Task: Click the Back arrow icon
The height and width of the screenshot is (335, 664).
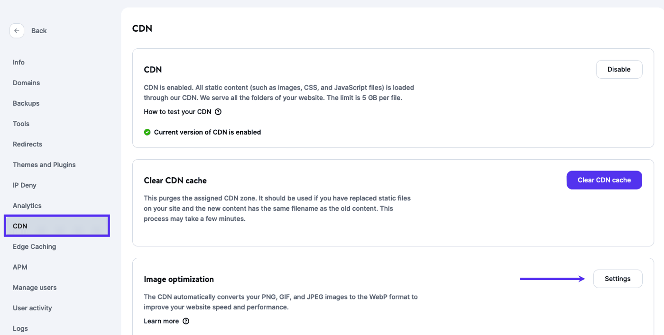Action: pyautogui.click(x=17, y=30)
